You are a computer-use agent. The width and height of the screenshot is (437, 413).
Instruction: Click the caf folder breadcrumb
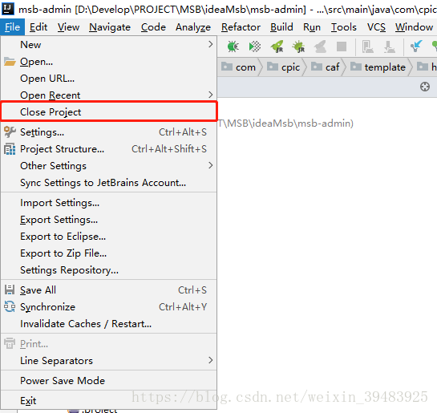(326, 67)
